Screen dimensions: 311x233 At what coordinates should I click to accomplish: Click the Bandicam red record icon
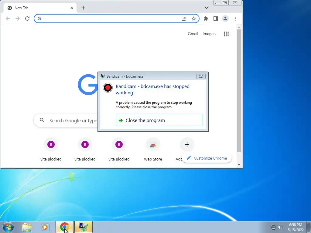[x=108, y=88]
